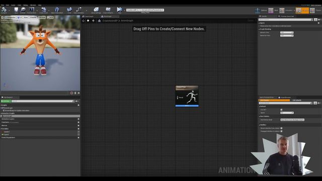Pause the preview animation
The width and height of the screenshot is (322, 181).
click(x=75, y=93)
